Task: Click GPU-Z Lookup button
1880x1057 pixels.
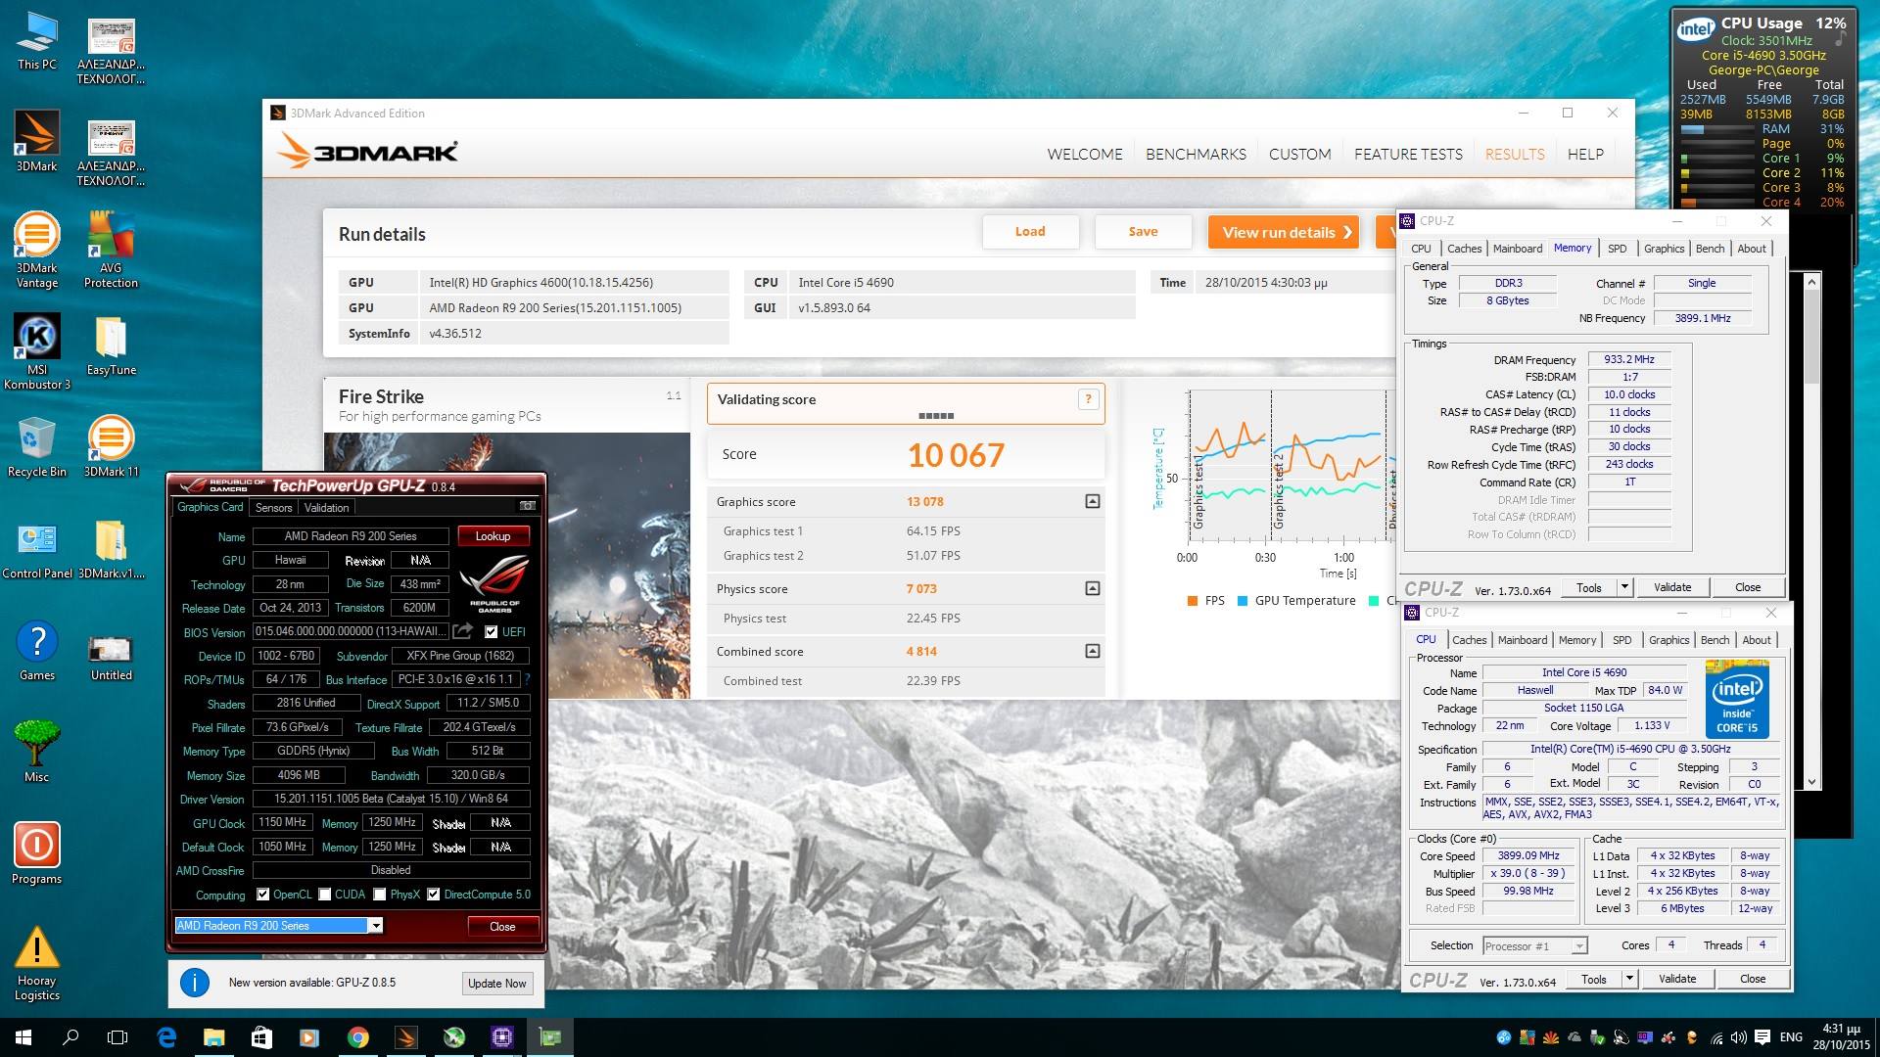Action: point(493,536)
